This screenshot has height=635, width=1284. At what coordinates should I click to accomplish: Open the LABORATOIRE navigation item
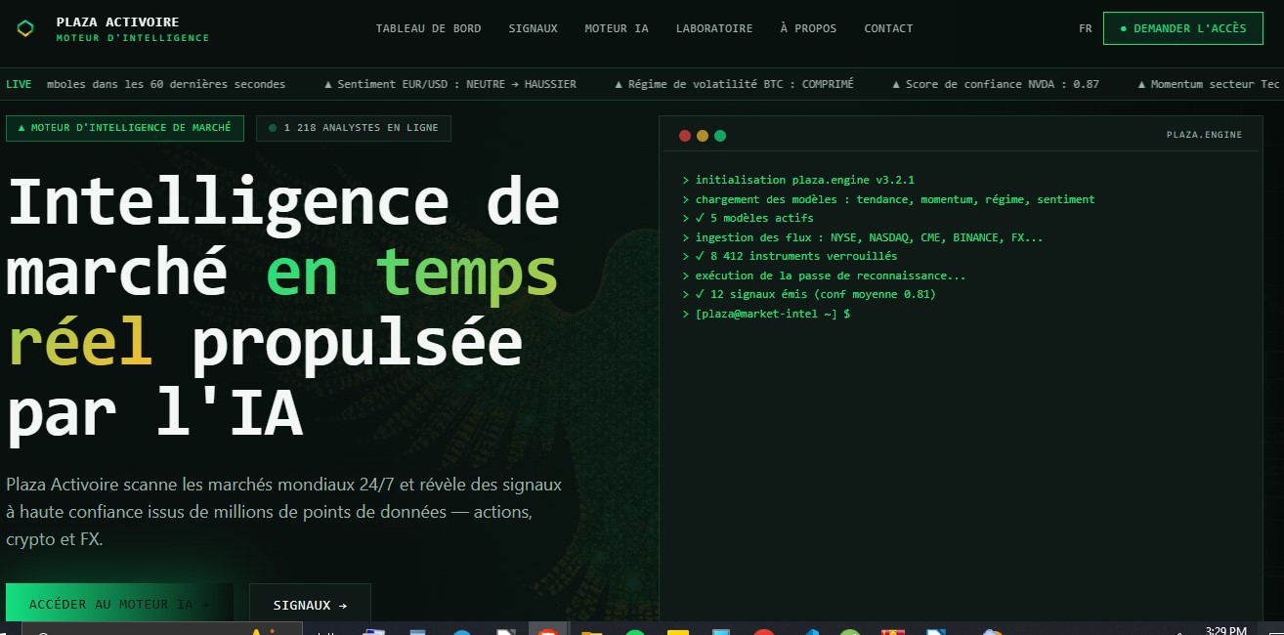(714, 28)
